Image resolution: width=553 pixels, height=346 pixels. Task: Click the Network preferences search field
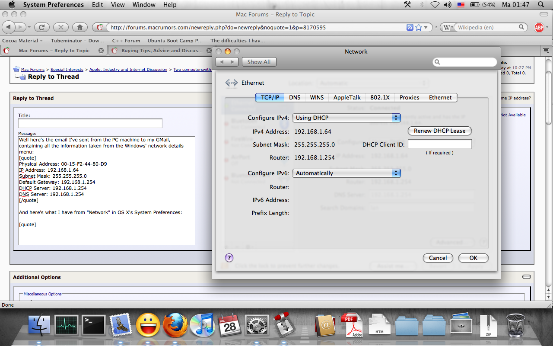(x=464, y=62)
